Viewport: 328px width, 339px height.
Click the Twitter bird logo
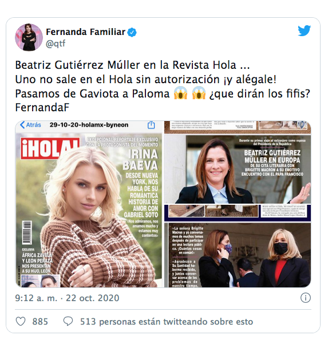pos(305,31)
